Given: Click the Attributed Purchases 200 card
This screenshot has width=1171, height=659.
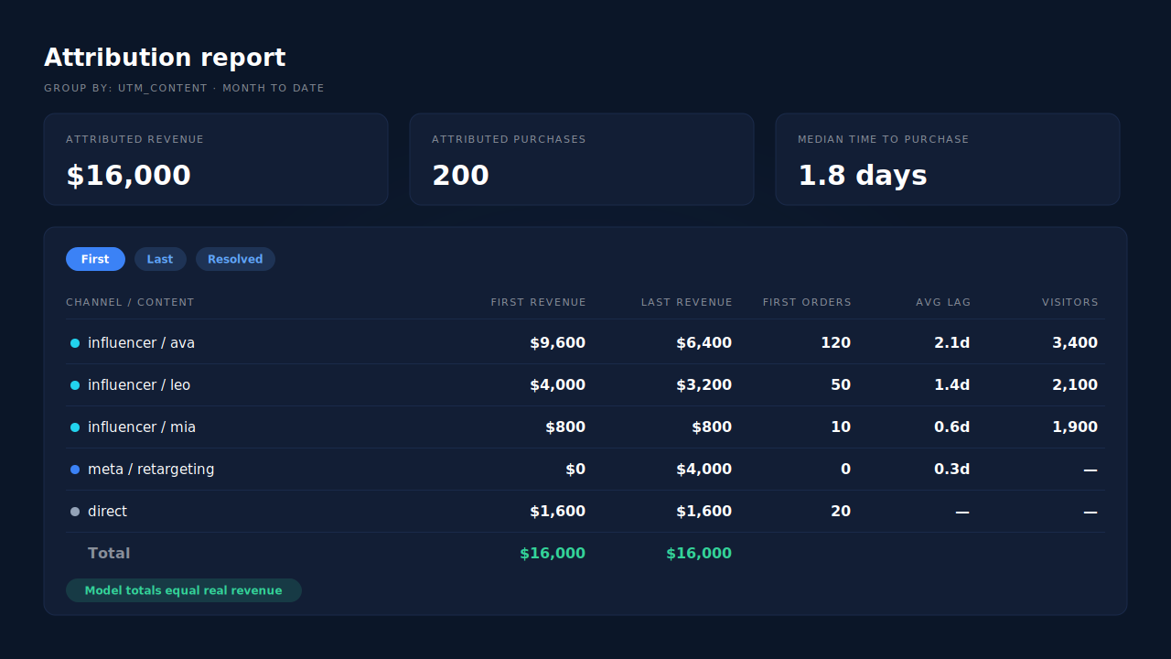Looking at the screenshot, I should [x=582, y=159].
